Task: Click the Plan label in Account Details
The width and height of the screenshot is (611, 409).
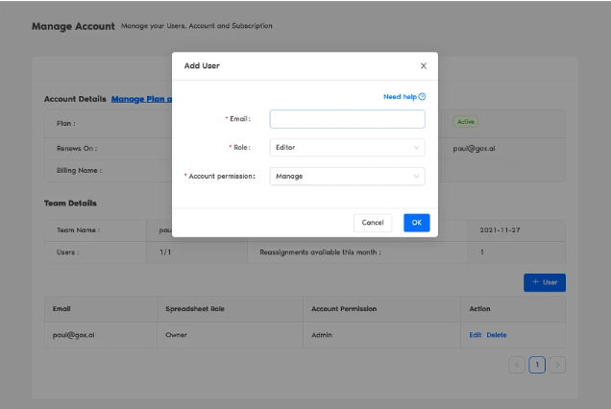Action: pos(66,124)
